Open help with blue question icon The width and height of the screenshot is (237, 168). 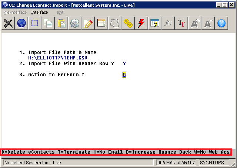click(x=221, y=23)
